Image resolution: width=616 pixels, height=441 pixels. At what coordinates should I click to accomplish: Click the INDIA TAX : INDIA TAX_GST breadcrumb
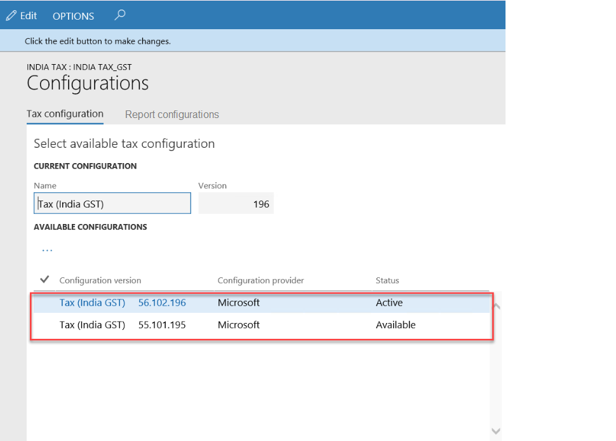[79, 67]
